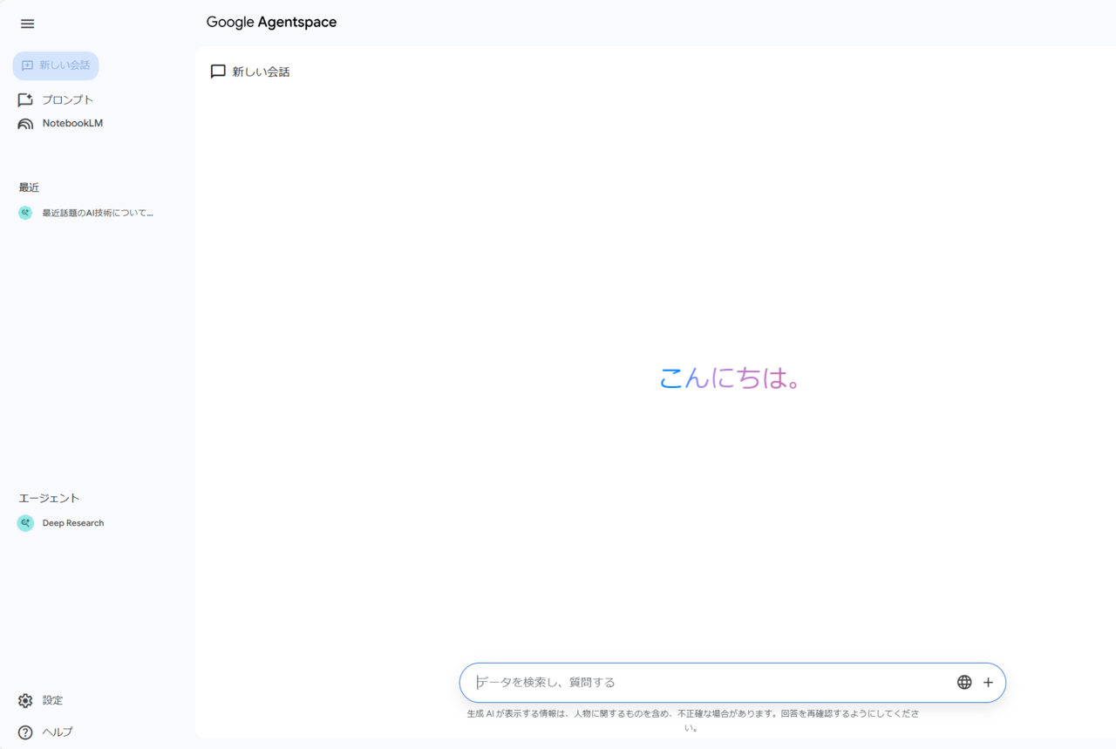1116x749 pixels.
Task: Click the plus add attachment icon
Action: (x=988, y=682)
